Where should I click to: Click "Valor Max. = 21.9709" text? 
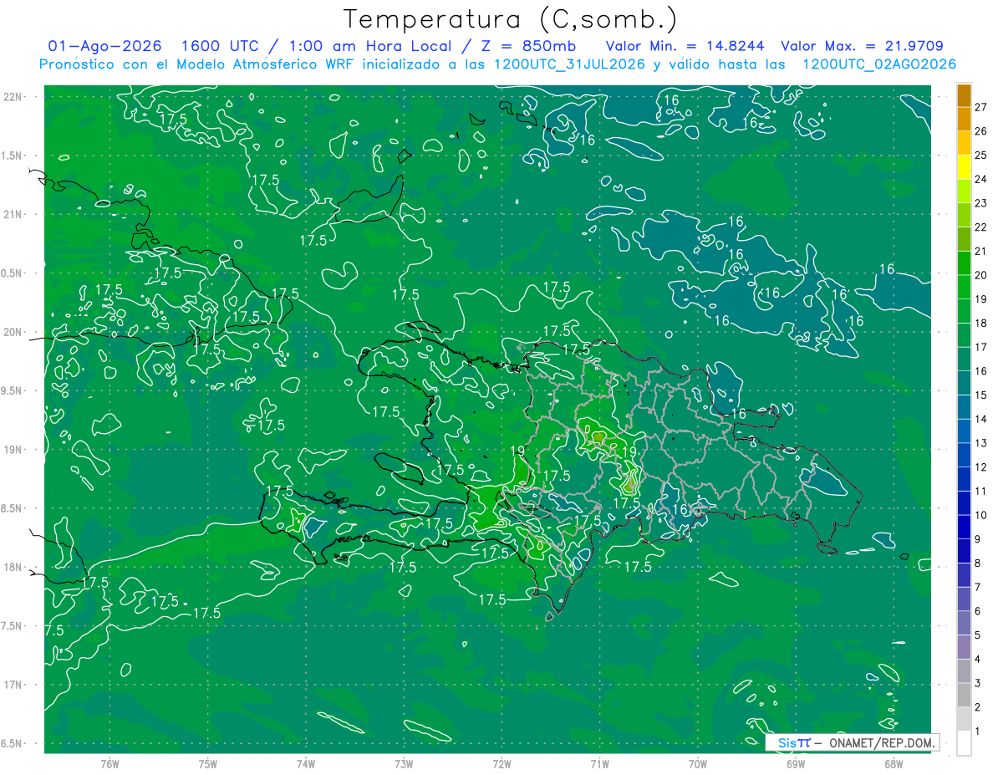coord(862,47)
